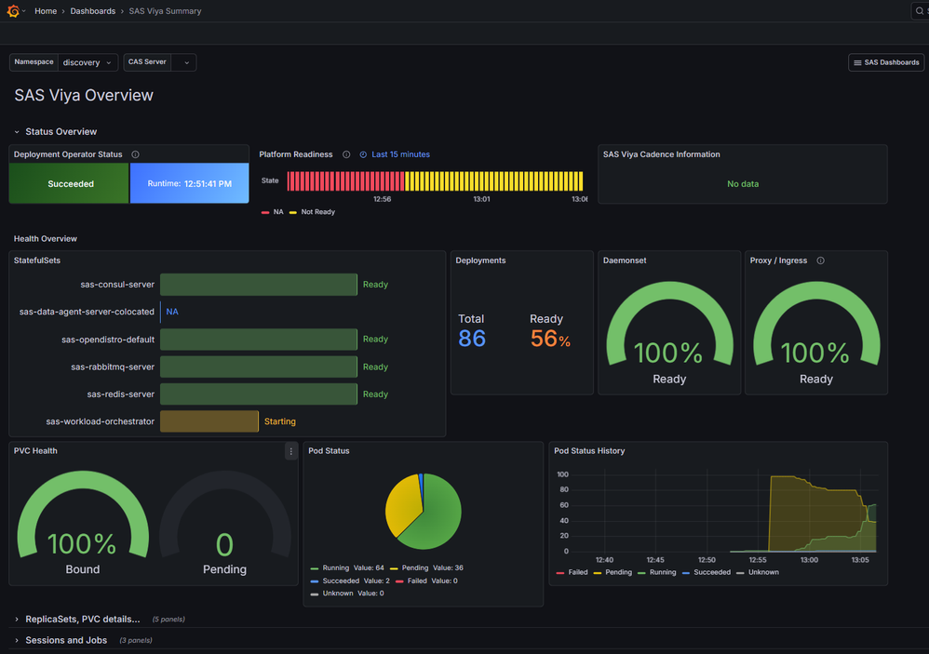The height and width of the screenshot is (654, 929).
Task: Open PVC Health panel three-dot menu
Action: [x=291, y=451]
